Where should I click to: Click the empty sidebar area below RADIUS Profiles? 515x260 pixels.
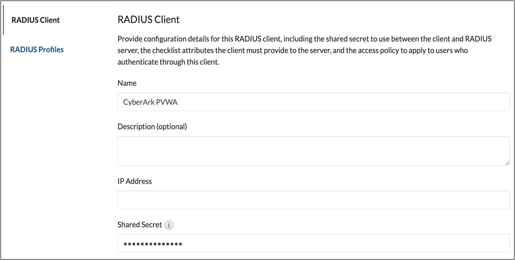pyautogui.click(x=54, y=153)
